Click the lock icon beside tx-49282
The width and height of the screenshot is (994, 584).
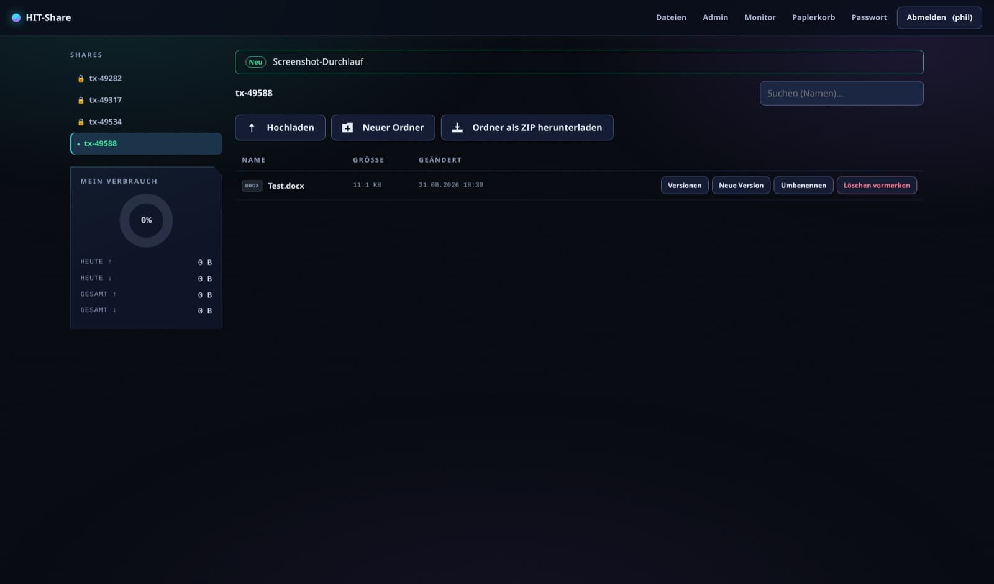coord(81,79)
